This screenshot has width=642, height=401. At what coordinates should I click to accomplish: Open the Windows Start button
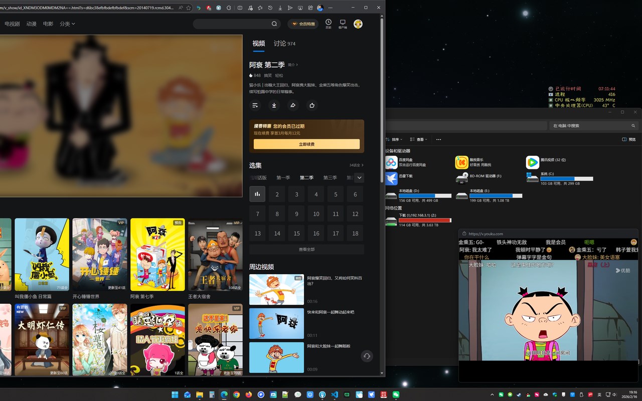tap(175, 394)
